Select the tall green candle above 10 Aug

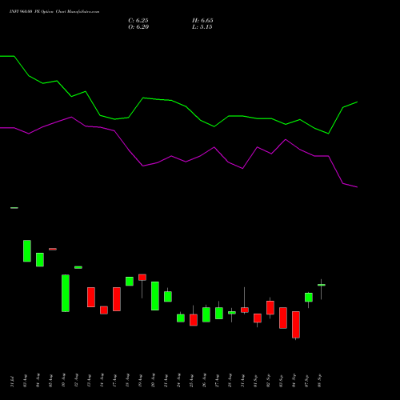point(66,293)
